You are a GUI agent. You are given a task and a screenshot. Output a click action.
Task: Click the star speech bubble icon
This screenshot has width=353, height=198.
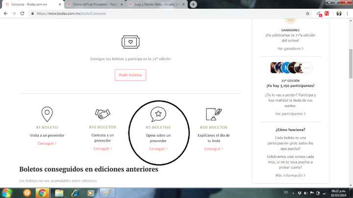(157, 114)
